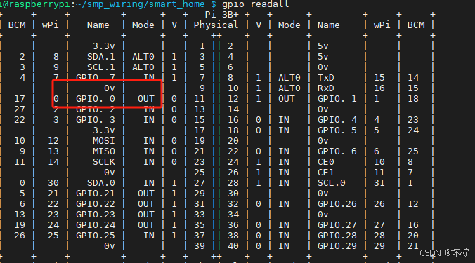Click the '3.3v' label at pin 17
475x263 pixels.
tap(103, 130)
